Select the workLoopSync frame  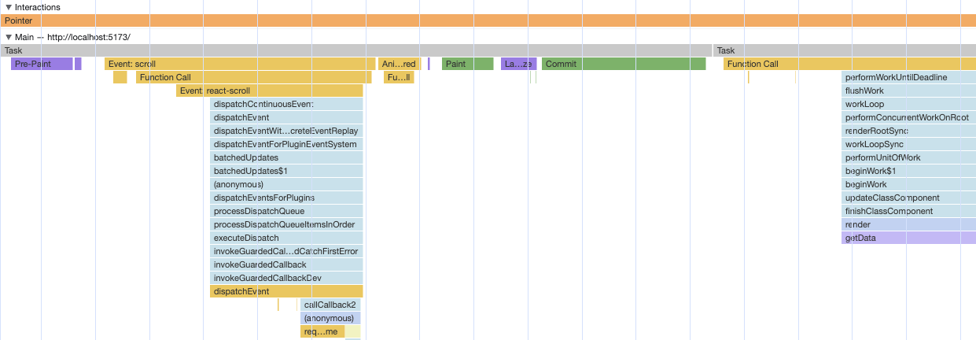click(908, 144)
